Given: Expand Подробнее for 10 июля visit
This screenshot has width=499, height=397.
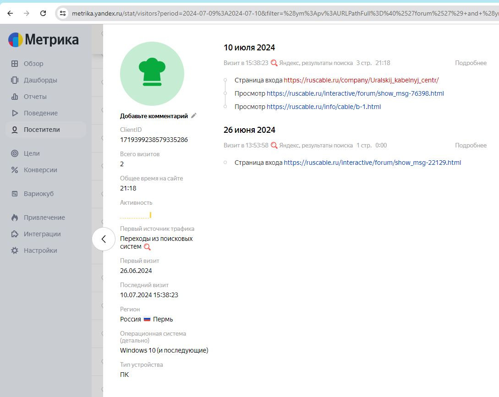Looking at the screenshot, I should coord(471,63).
